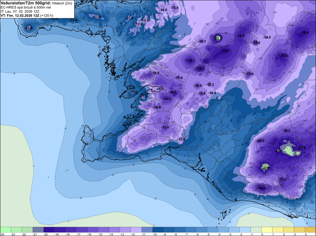Click the orange-yellow 4 legend swatch

(310, 230)
